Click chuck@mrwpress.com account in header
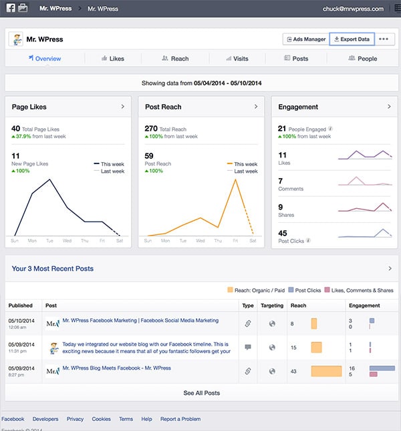The image size is (401, 431). [353, 9]
